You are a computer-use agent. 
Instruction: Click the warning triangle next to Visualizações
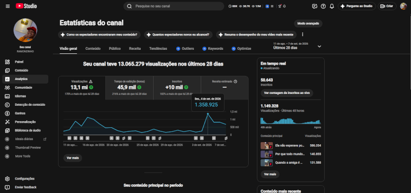point(91,82)
